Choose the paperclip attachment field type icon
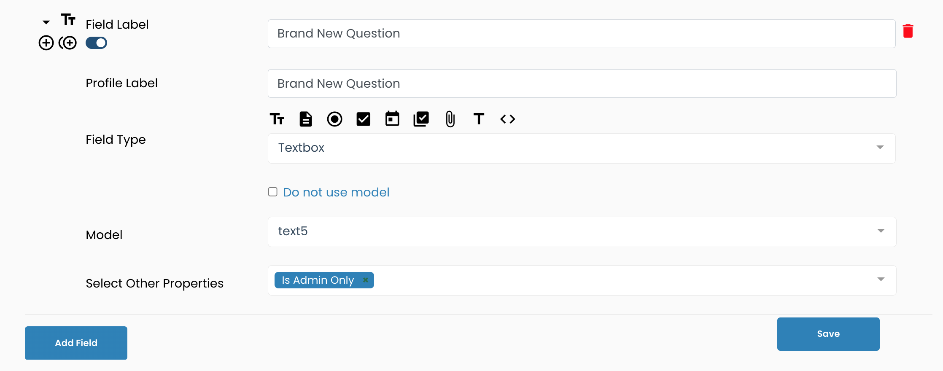943x371 pixels. 450,119
